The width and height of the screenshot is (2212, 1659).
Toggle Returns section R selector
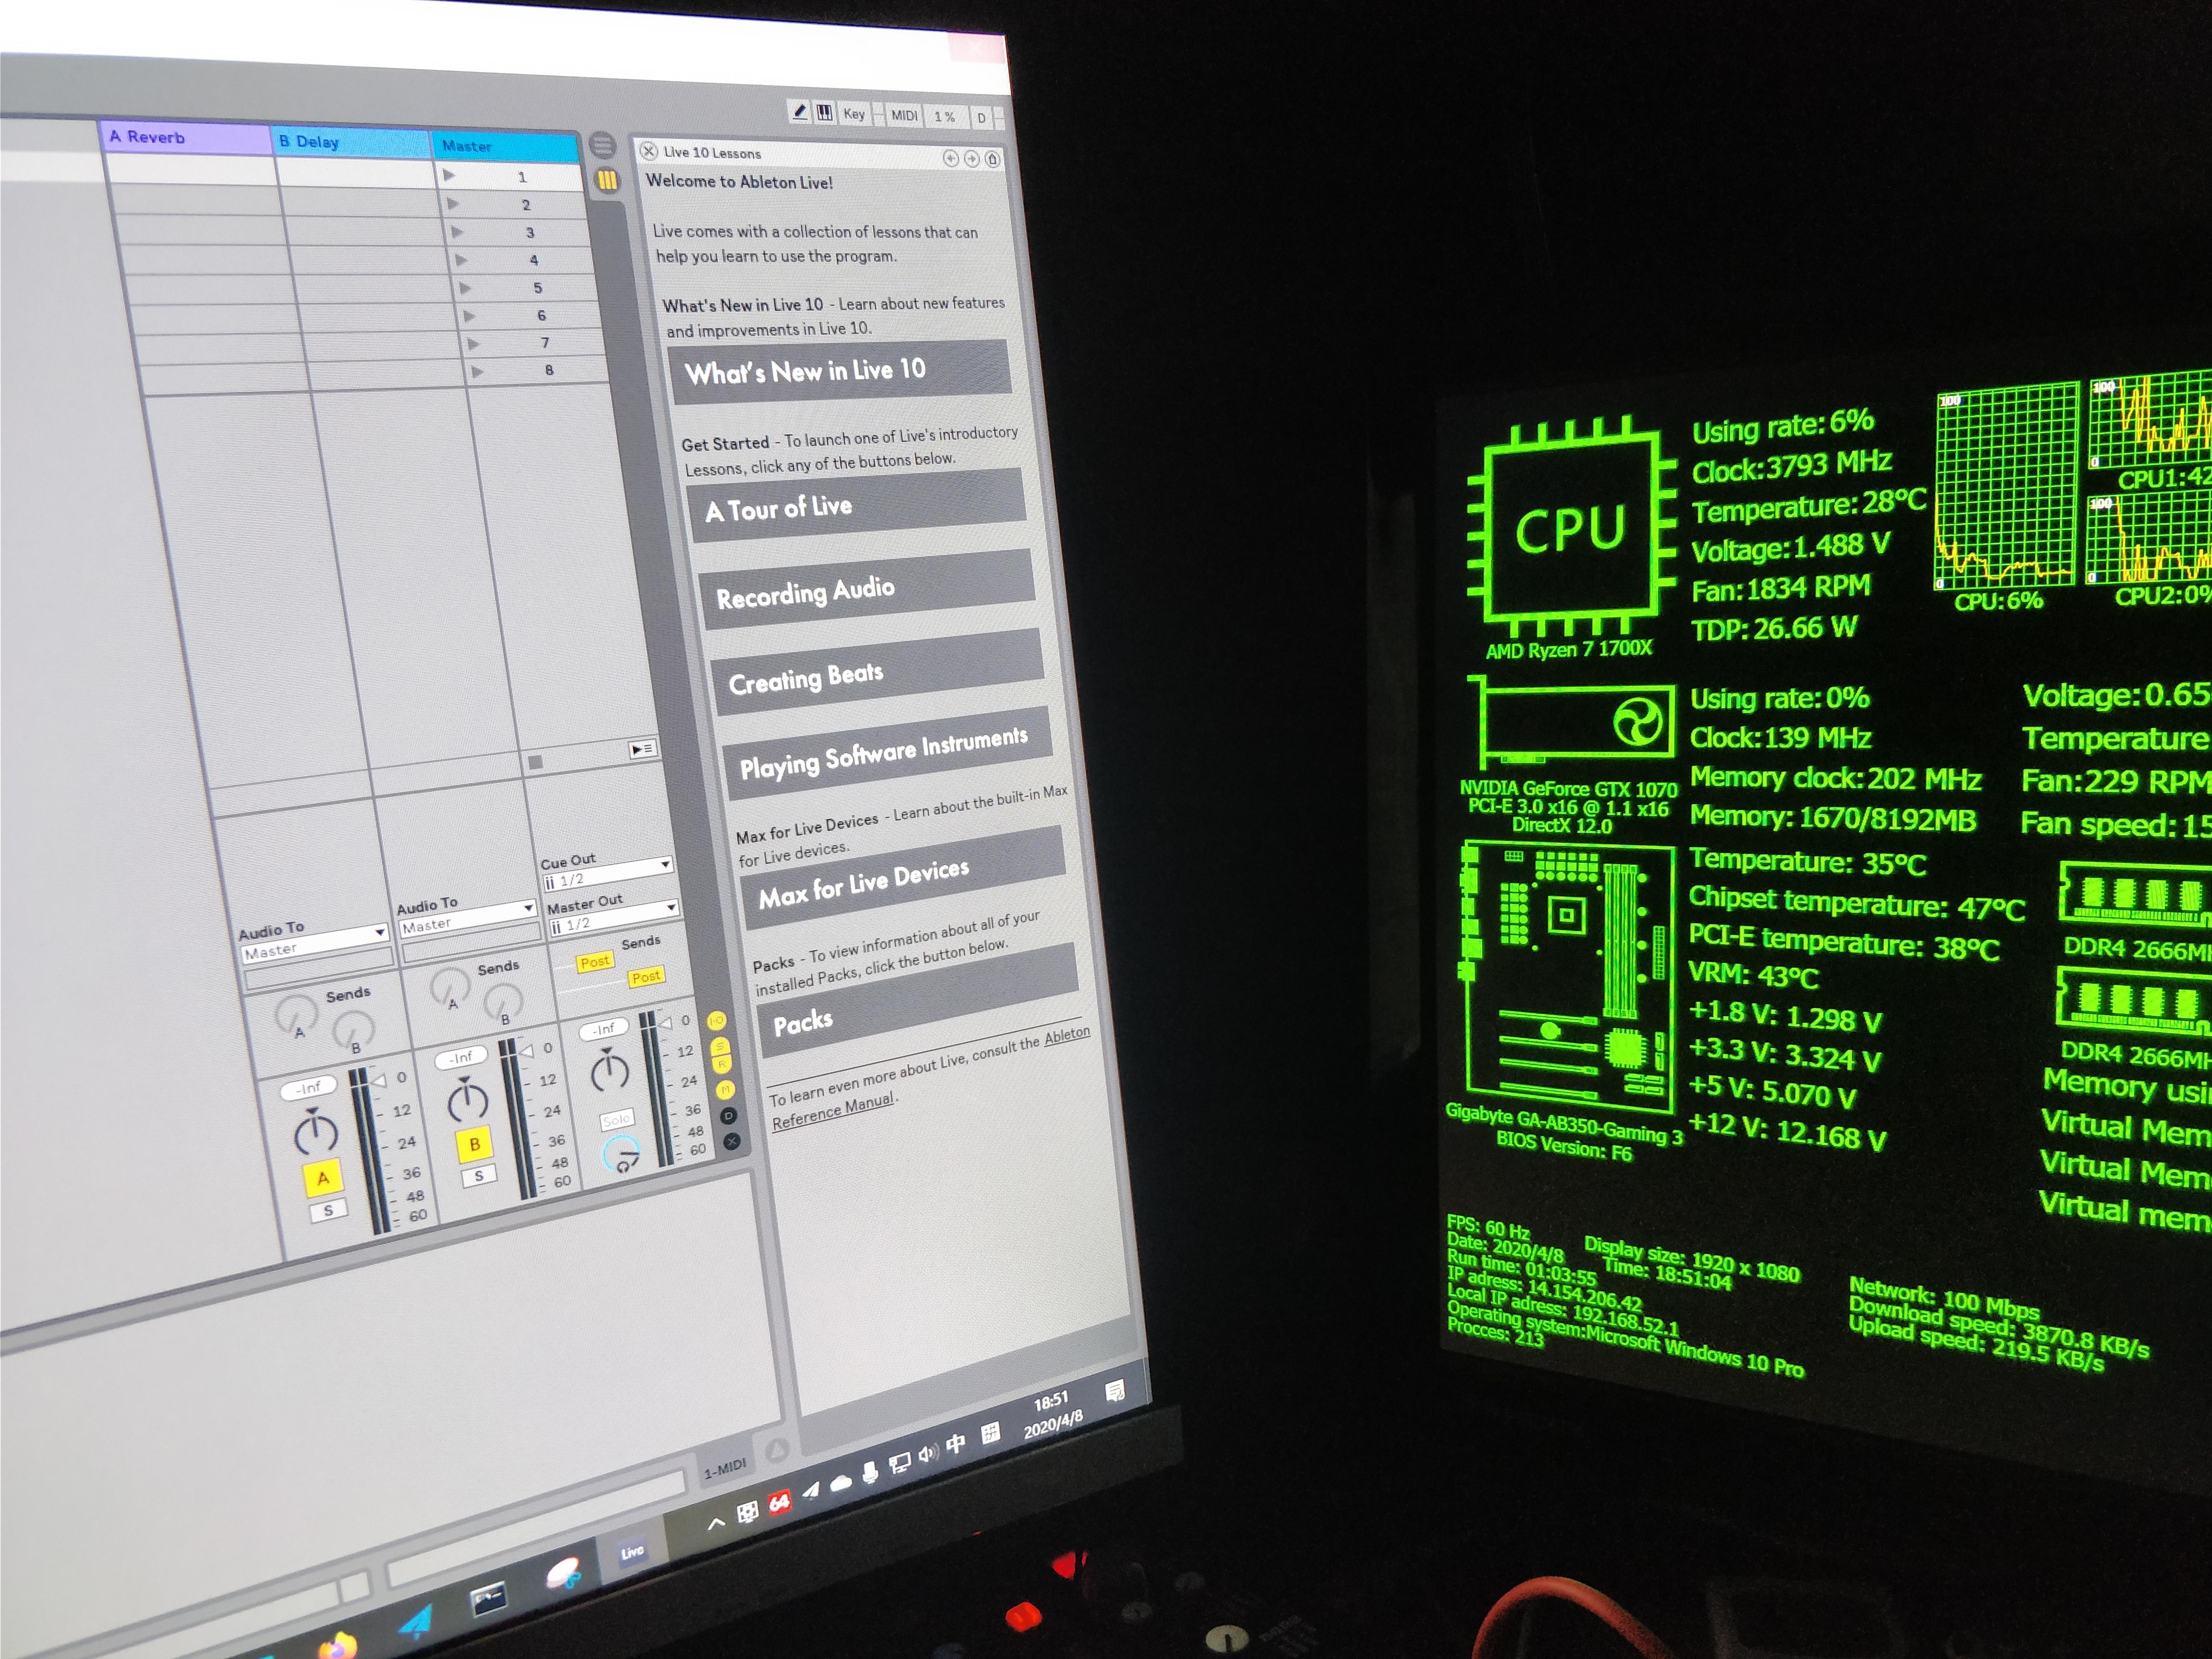[722, 1064]
